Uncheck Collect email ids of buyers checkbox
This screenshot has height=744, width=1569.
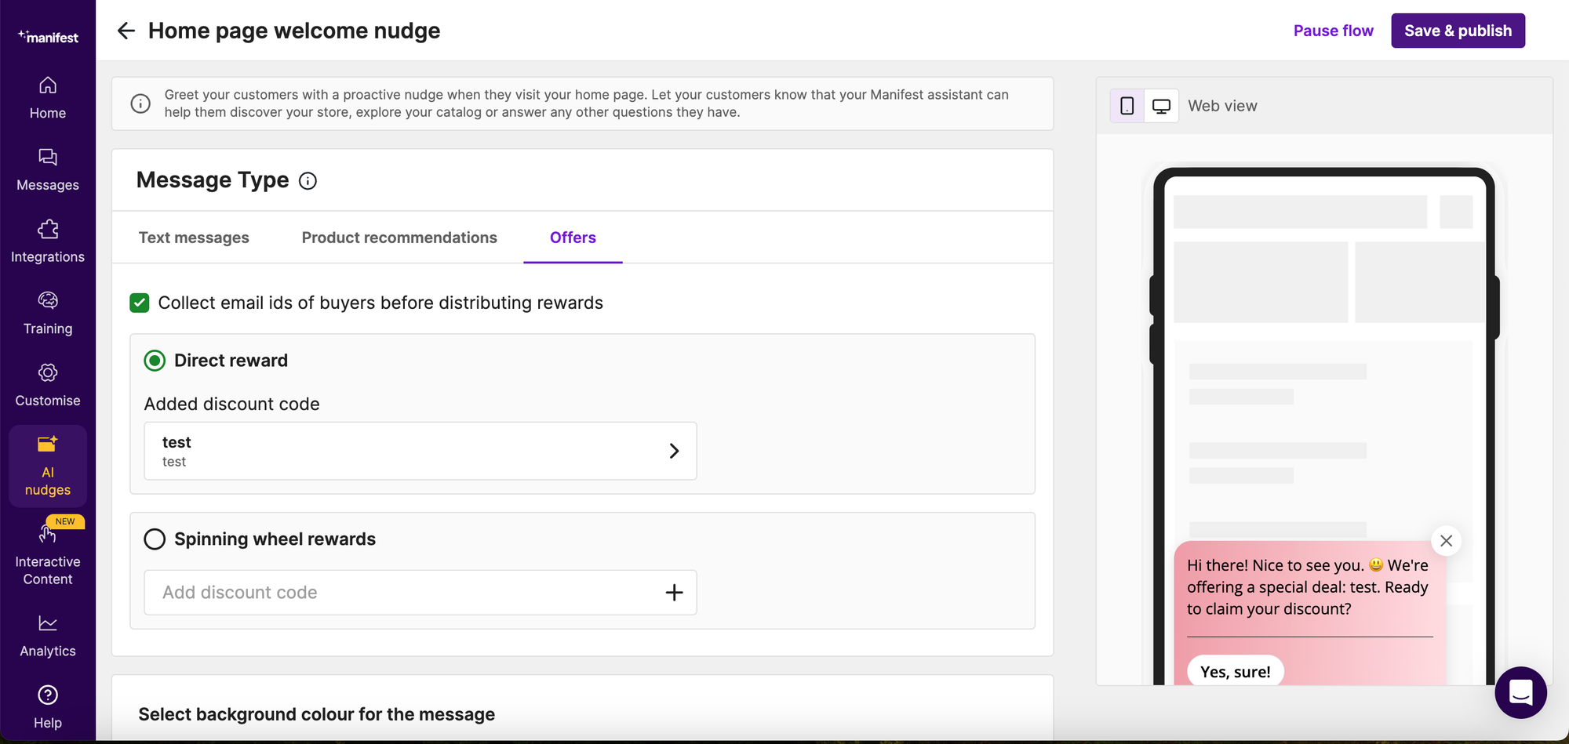point(140,303)
